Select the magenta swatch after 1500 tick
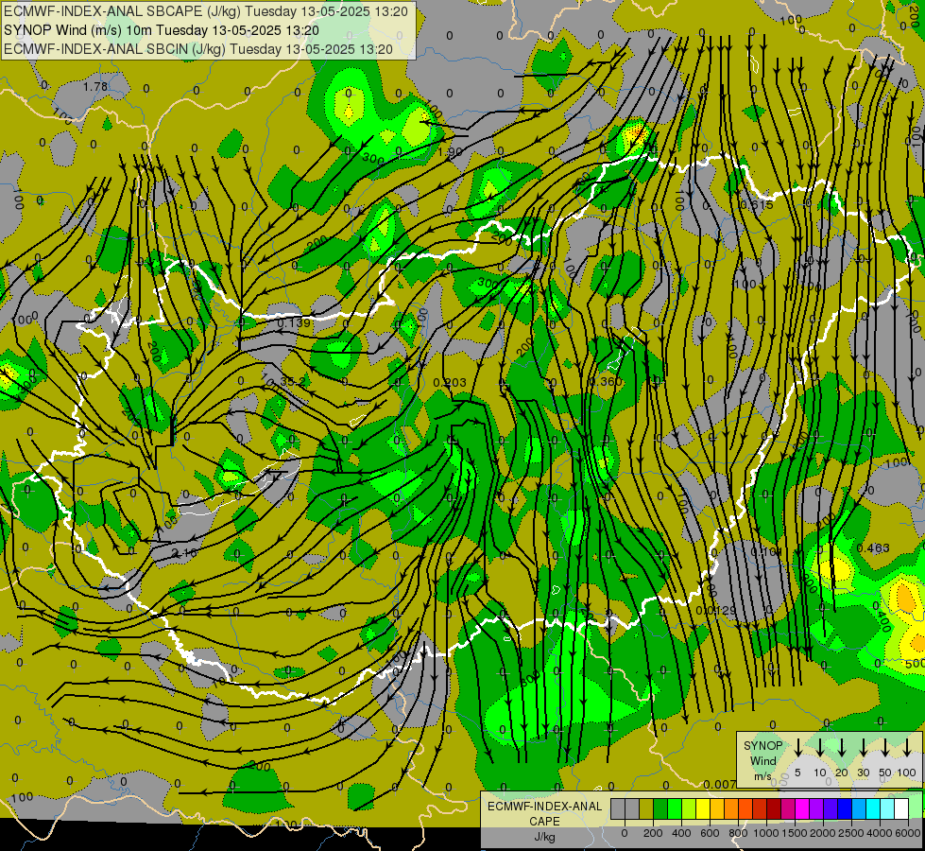 [803, 808]
